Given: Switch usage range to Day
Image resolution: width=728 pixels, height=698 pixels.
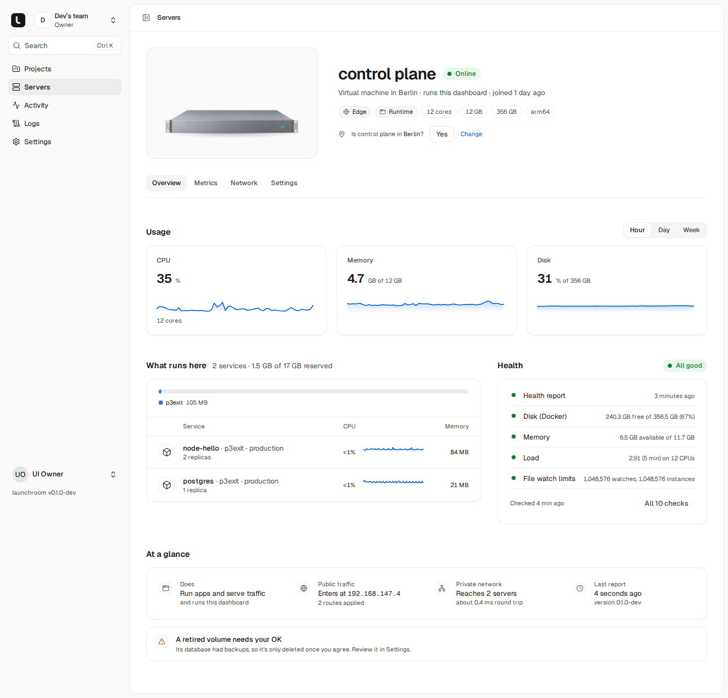Looking at the screenshot, I should (664, 230).
